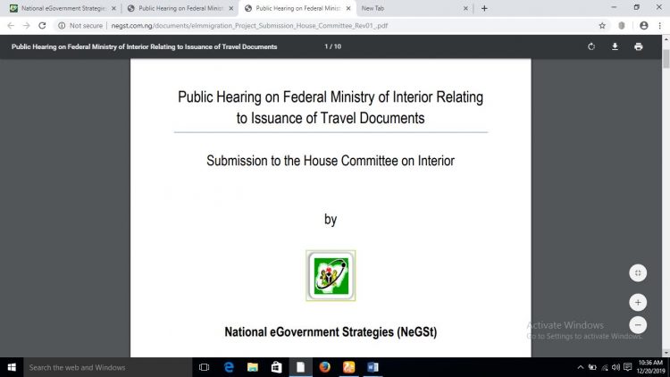Open Firefox from taskbar
Viewport: 670px width, 377px height.
[x=325, y=367]
